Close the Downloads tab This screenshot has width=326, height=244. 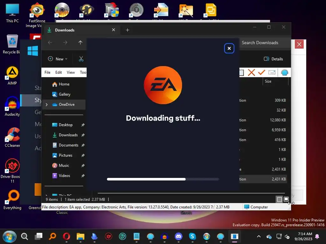114,30
